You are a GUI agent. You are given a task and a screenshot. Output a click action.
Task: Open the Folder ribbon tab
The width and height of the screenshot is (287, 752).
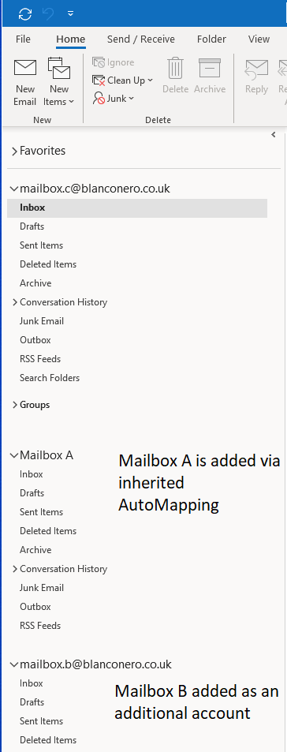211,39
